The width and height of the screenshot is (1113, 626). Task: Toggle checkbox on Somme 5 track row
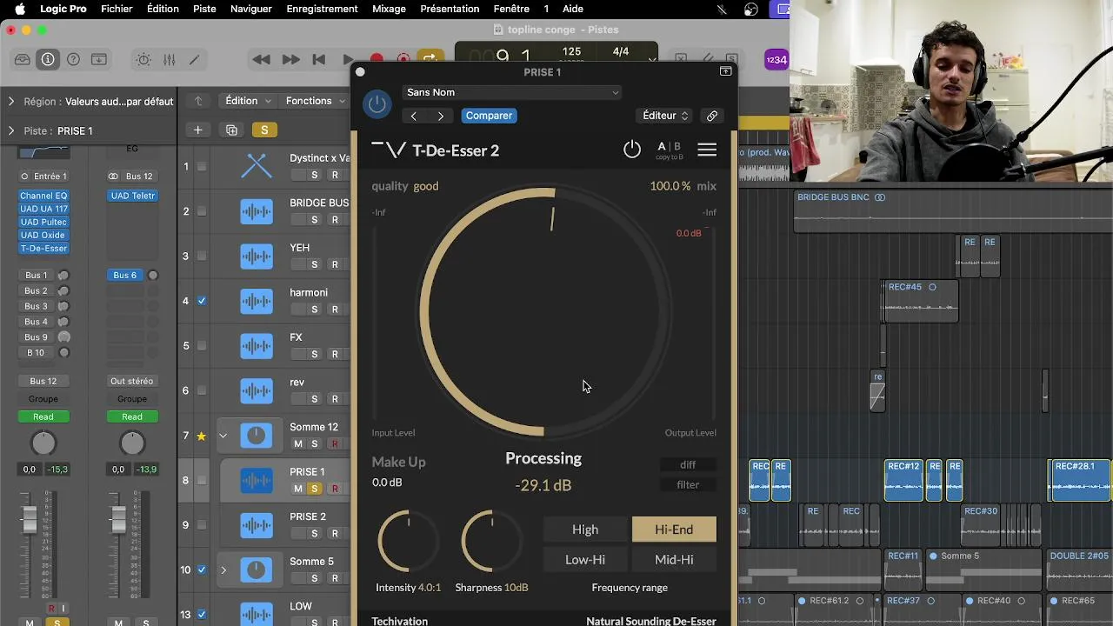pos(202,570)
